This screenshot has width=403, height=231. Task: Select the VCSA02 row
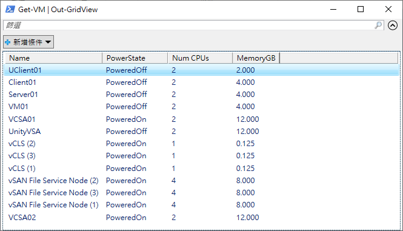point(202,218)
